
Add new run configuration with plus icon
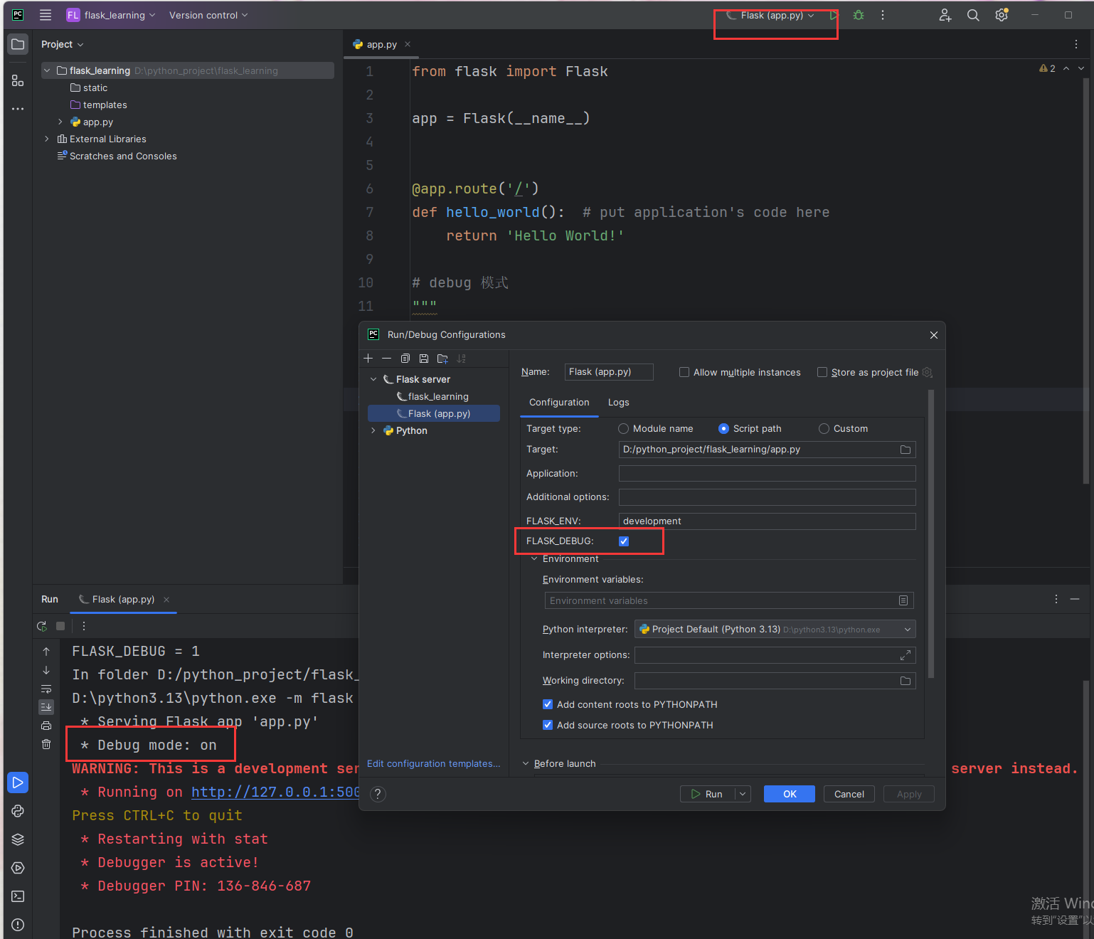368,359
